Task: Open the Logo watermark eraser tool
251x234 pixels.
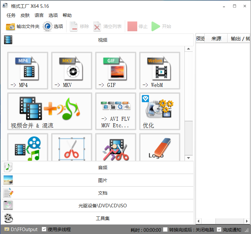Action: pos(160,148)
